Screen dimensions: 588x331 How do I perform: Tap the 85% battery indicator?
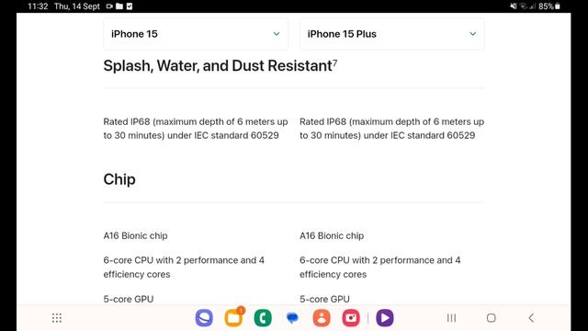549,6
